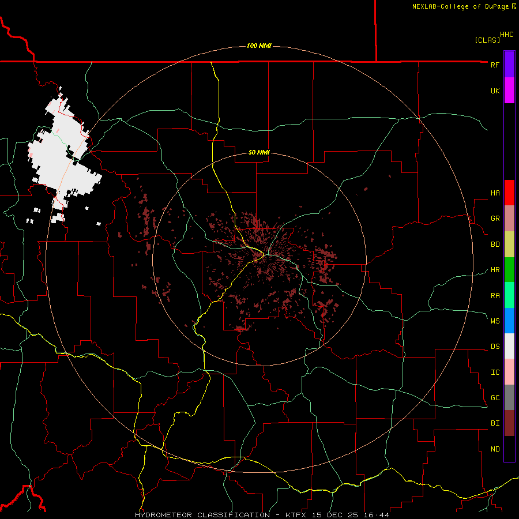Click the "HR" legend label
Screen dimensions: 519x519
coord(495,270)
